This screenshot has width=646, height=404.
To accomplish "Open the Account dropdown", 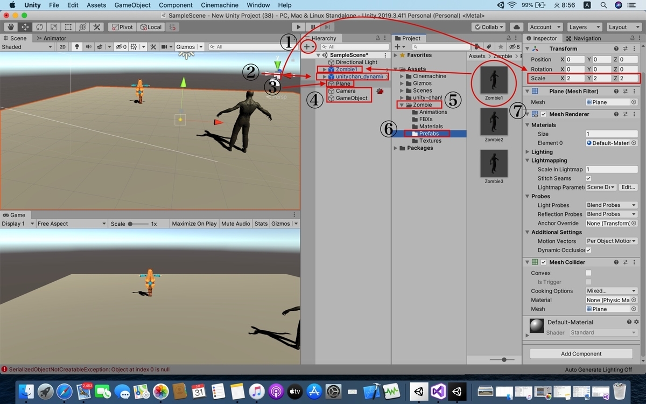I will pos(545,27).
